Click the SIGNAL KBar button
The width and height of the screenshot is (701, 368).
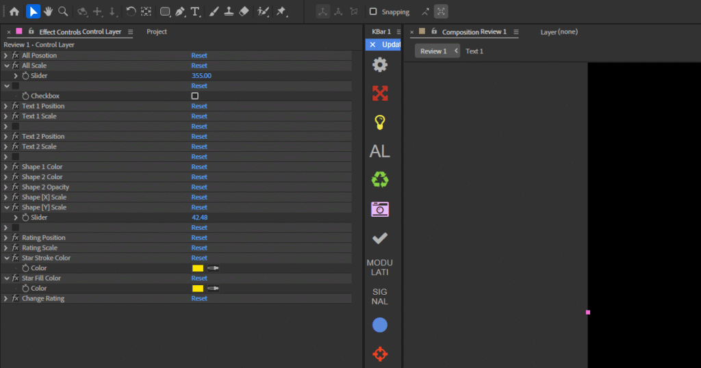[x=379, y=297]
